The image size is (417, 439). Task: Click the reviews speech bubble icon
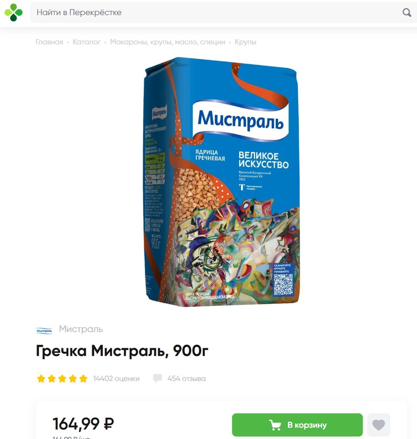tap(157, 378)
